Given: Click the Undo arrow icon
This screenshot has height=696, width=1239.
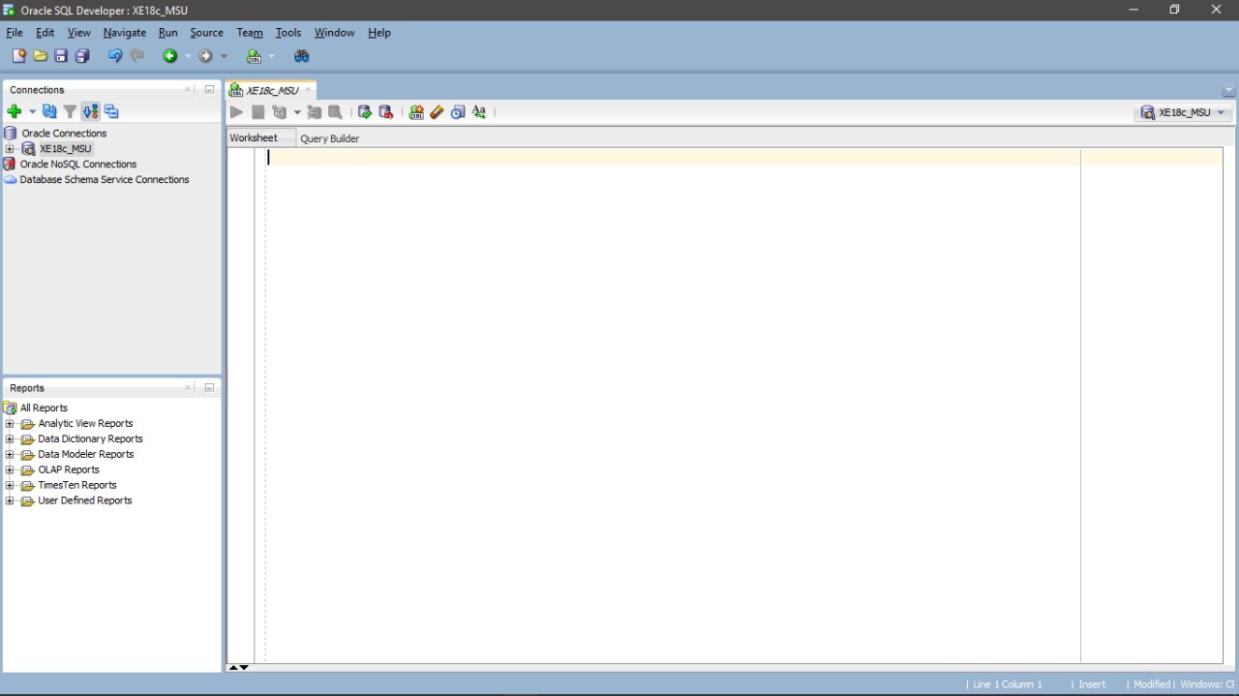Looking at the screenshot, I should (115, 56).
